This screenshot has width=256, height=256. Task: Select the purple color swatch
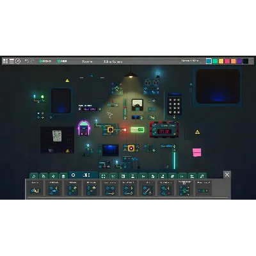239,61
